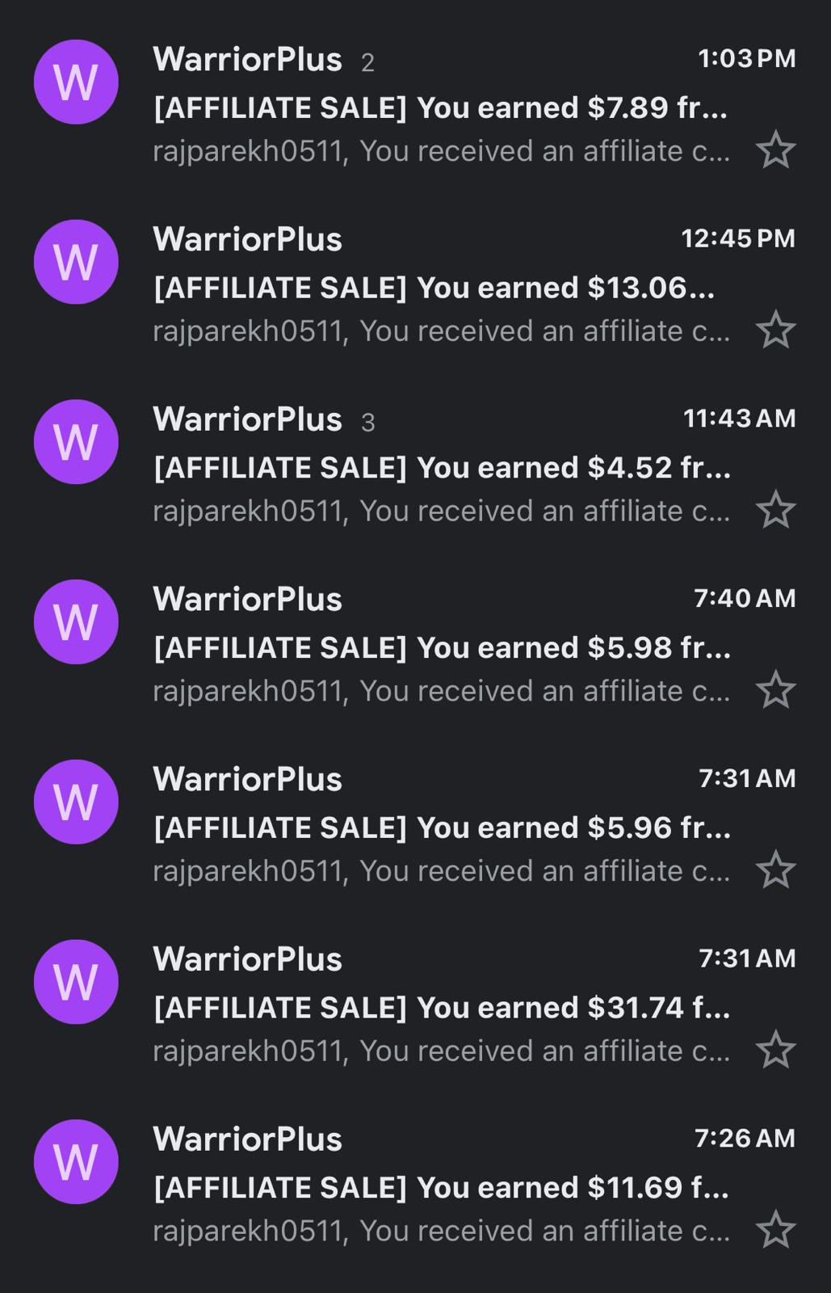This screenshot has width=831, height=1293.
Task: Tap the W avatar on $5.96 email
Action: point(76,802)
